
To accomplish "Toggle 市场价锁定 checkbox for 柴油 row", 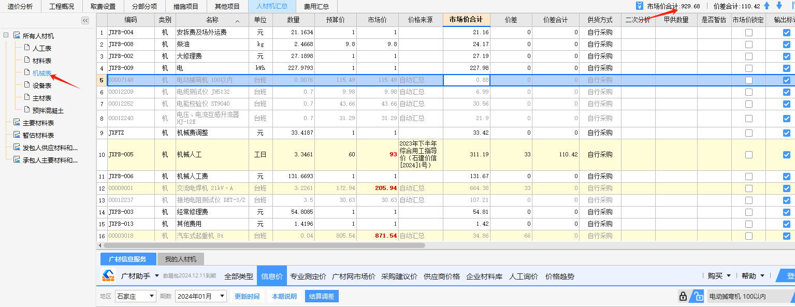I will coord(748,44).
